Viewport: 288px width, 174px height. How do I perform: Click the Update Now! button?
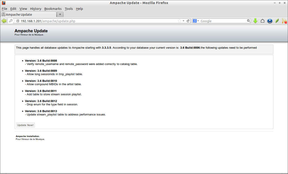[25, 125]
